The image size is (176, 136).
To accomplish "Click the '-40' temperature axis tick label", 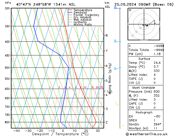I will point(17,131).
